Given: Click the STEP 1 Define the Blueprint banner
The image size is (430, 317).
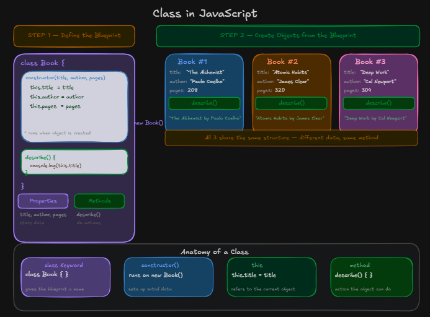Looking at the screenshot, I should pos(74,36).
